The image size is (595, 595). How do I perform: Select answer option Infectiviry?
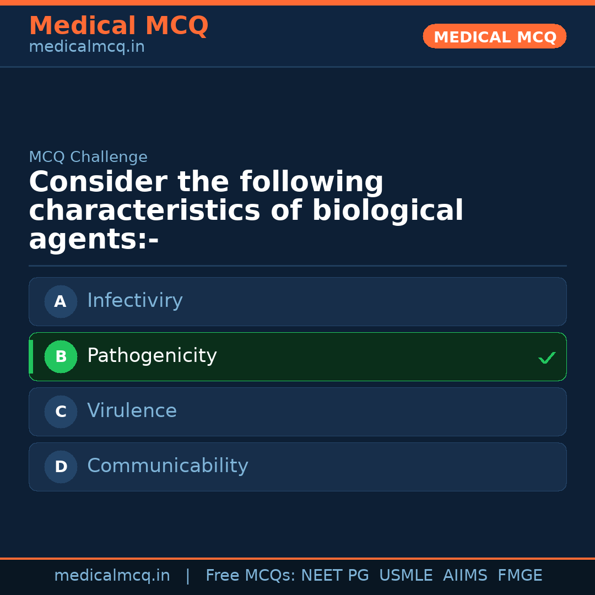coord(297,301)
